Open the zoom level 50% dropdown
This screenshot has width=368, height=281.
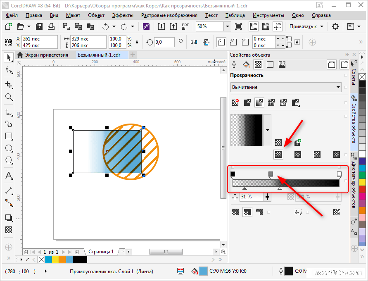228,26
